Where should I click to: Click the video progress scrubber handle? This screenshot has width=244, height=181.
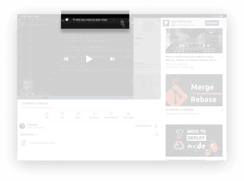click(125, 99)
